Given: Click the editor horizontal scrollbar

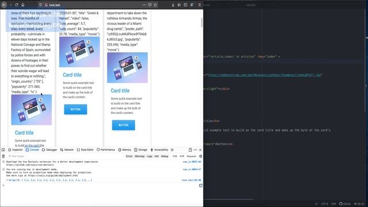Looking at the screenshot, I should (228, 200).
